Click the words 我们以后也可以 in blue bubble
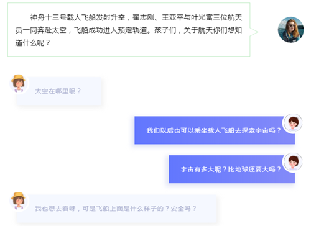Viewport: 311px width, 226px height. tap(170, 130)
